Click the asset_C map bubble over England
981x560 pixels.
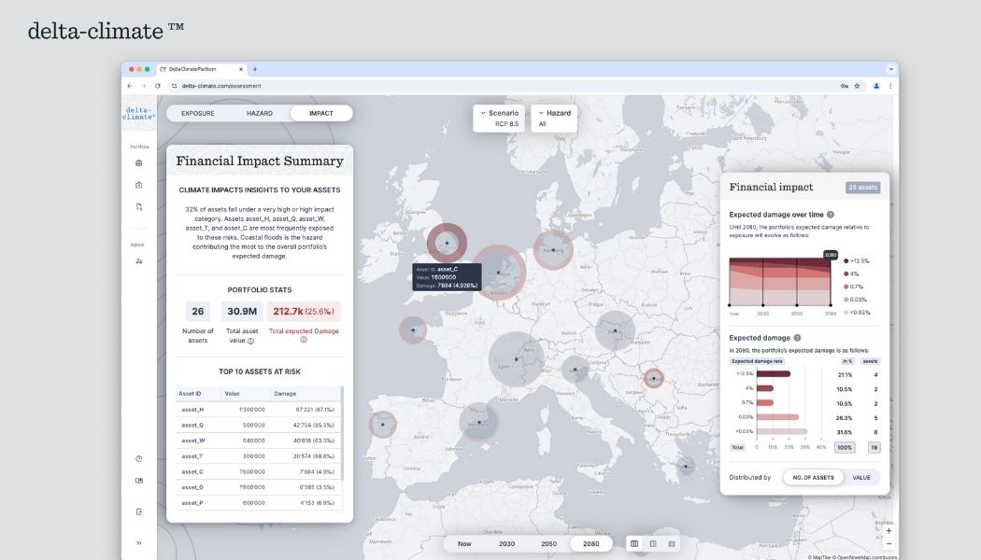(447, 243)
